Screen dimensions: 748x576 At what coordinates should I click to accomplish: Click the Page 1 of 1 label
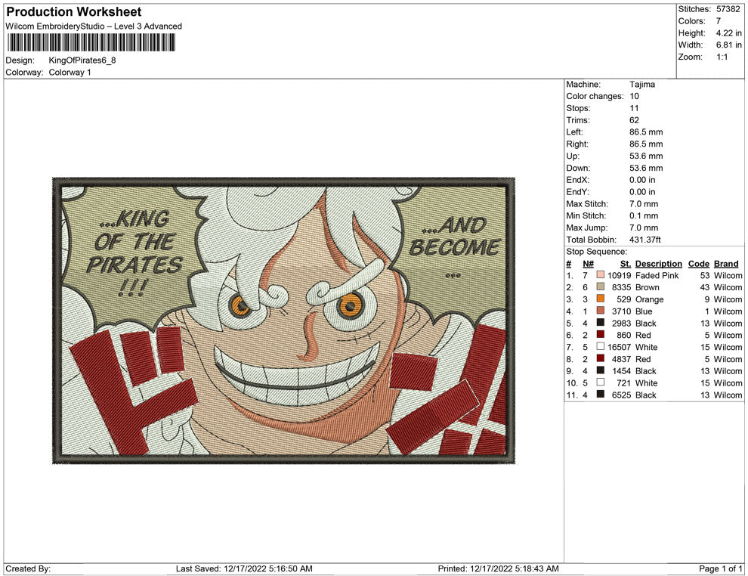(x=721, y=568)
